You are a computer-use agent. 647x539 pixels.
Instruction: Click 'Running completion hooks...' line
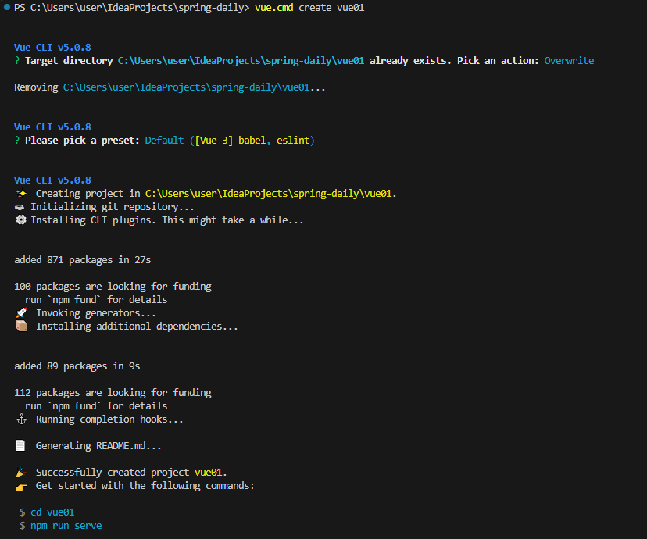(109, 419)
